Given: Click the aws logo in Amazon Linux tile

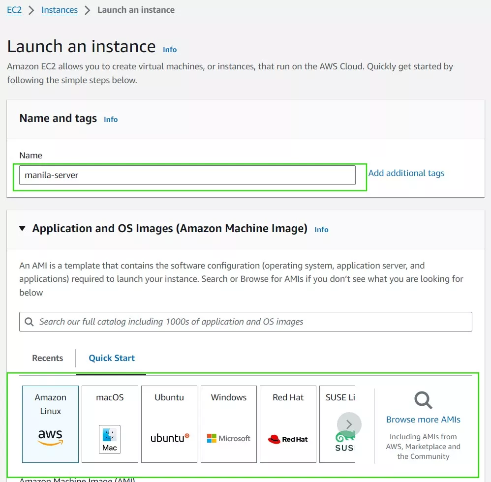Looking at the screenshot, I should (50, 437).
